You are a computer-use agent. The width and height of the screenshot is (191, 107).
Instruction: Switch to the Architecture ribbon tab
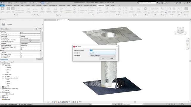coord(9,5)
